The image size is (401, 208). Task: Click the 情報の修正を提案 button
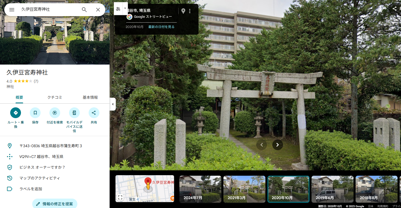[55, 204]
